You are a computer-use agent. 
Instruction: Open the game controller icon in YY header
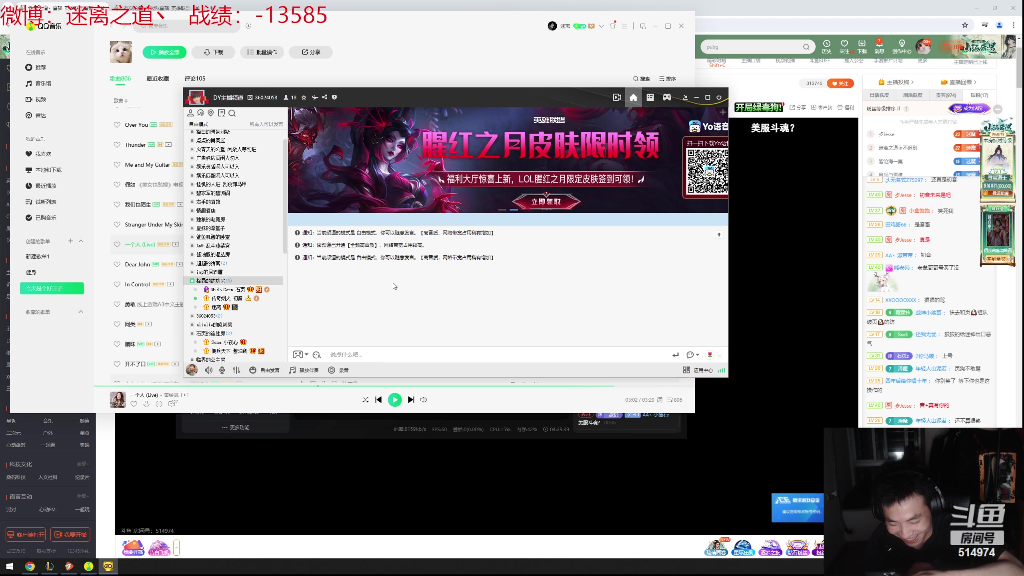pos(667,97)
